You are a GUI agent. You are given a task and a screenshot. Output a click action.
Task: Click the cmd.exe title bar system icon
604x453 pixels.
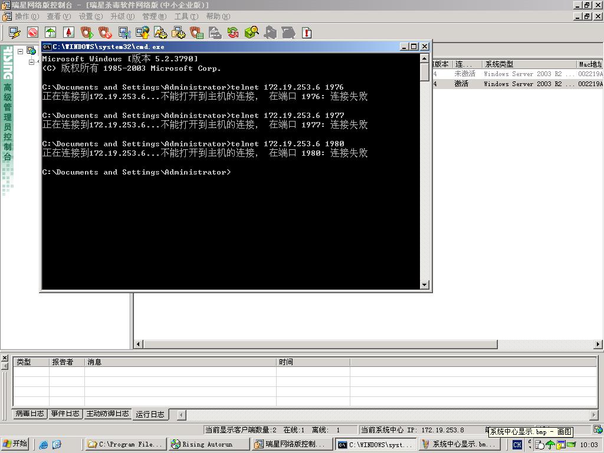[47, 47]
